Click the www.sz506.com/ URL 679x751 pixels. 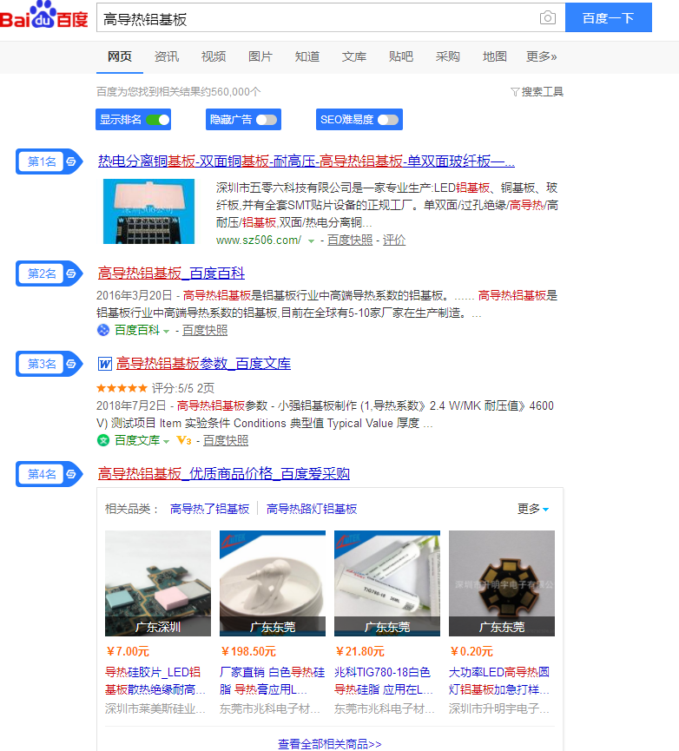pos(259,240)
